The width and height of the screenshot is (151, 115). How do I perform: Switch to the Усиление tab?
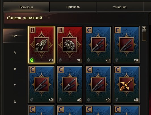120,7
